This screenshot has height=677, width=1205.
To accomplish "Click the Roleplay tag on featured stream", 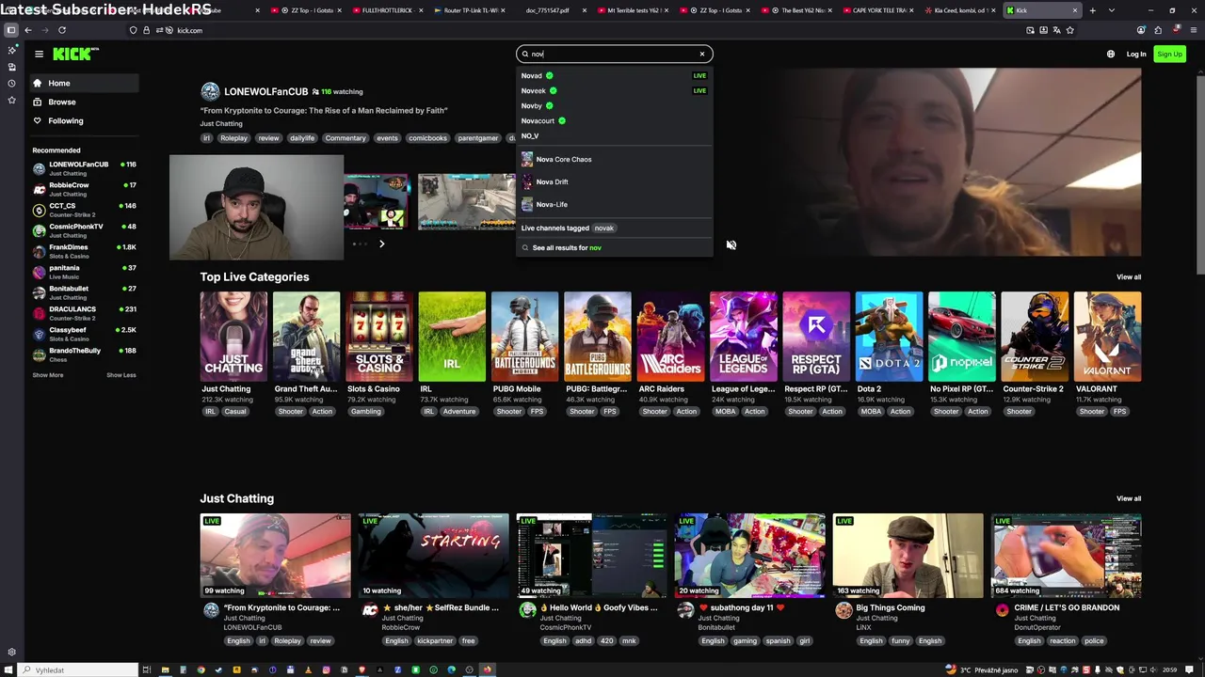I will pyautogui.click(x=233, y=138).
